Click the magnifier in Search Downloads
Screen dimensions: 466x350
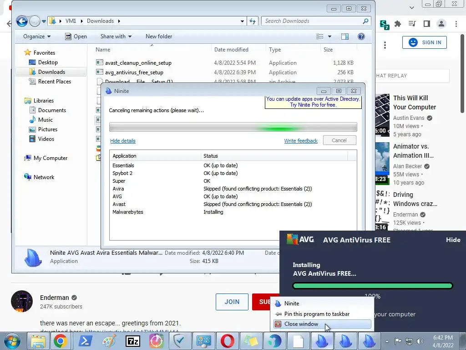(365, 21)
